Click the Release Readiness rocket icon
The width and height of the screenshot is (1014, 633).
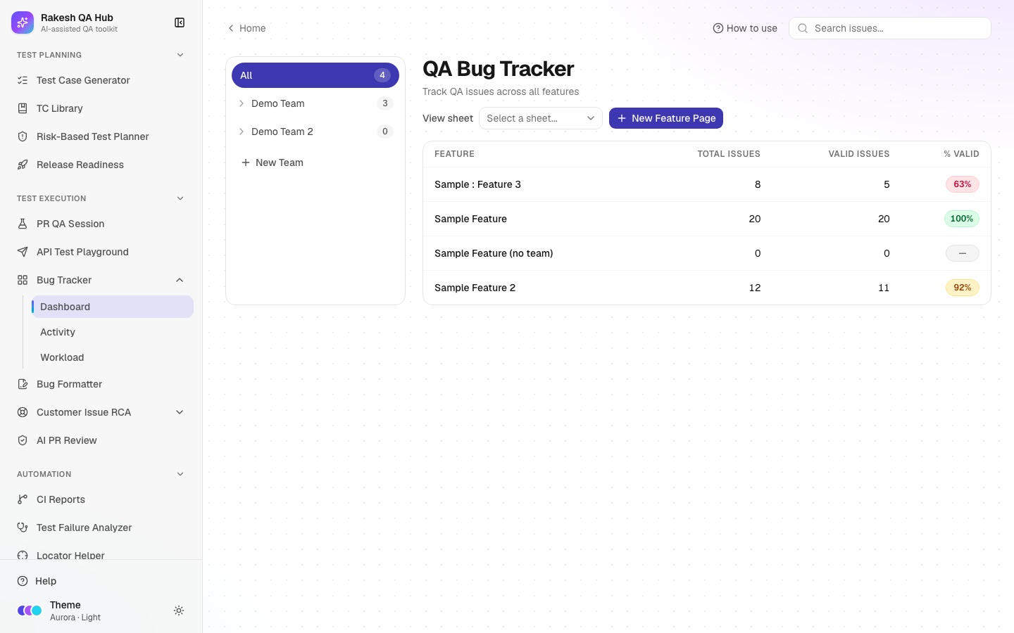coord(23,165)
